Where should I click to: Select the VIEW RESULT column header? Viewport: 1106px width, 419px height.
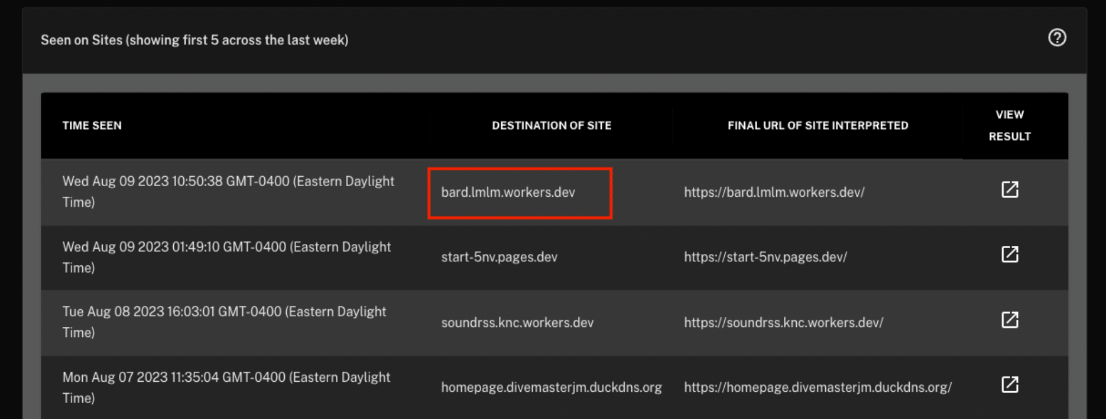pos(1010,125)
